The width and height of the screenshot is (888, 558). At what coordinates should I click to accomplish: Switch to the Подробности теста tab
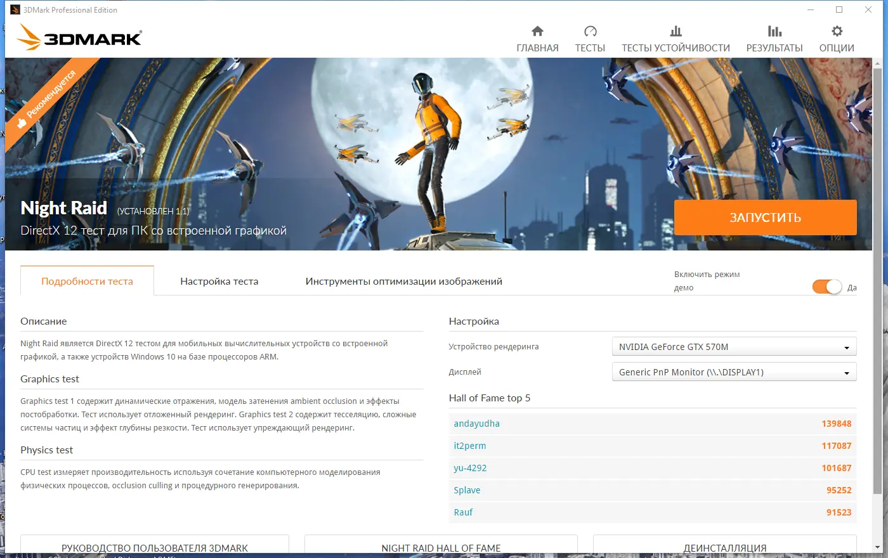coord(88,281)
